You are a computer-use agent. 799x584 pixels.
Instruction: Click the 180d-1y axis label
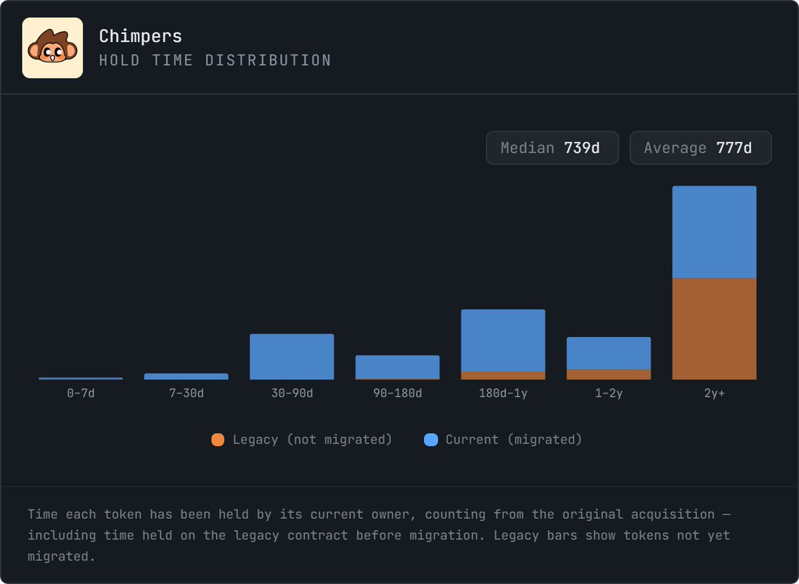[503, 394]
